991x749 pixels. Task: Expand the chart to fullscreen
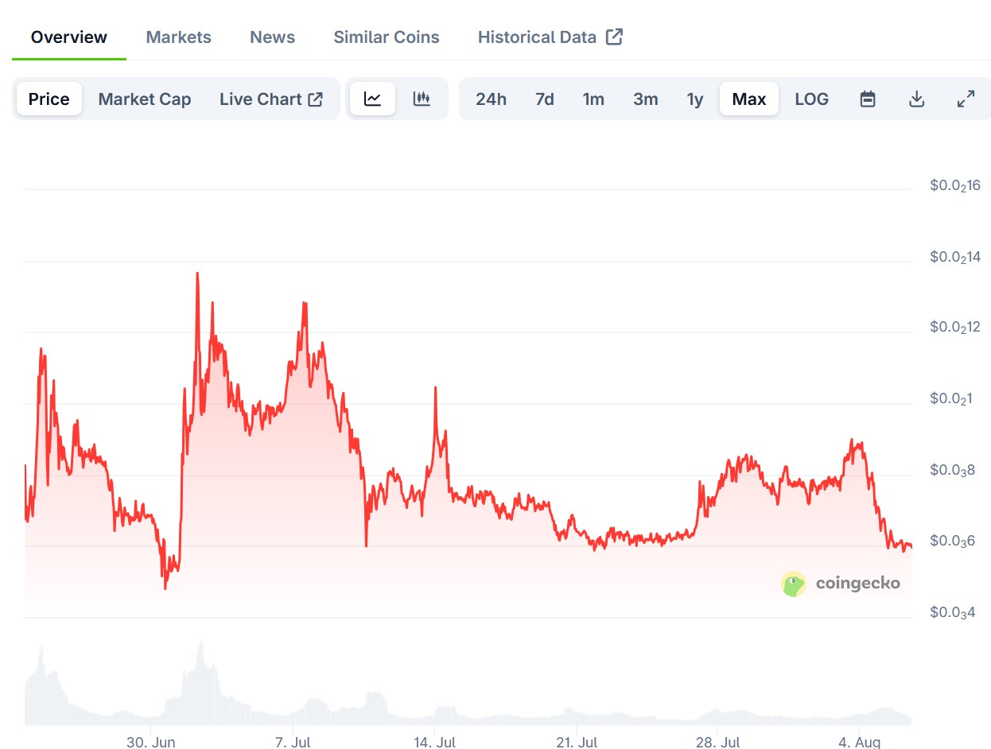coord(966,99)
